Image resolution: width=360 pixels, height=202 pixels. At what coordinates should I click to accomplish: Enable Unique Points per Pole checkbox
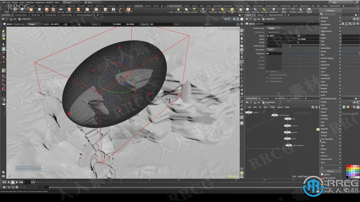pyautogui.click(x=267, y=75)
